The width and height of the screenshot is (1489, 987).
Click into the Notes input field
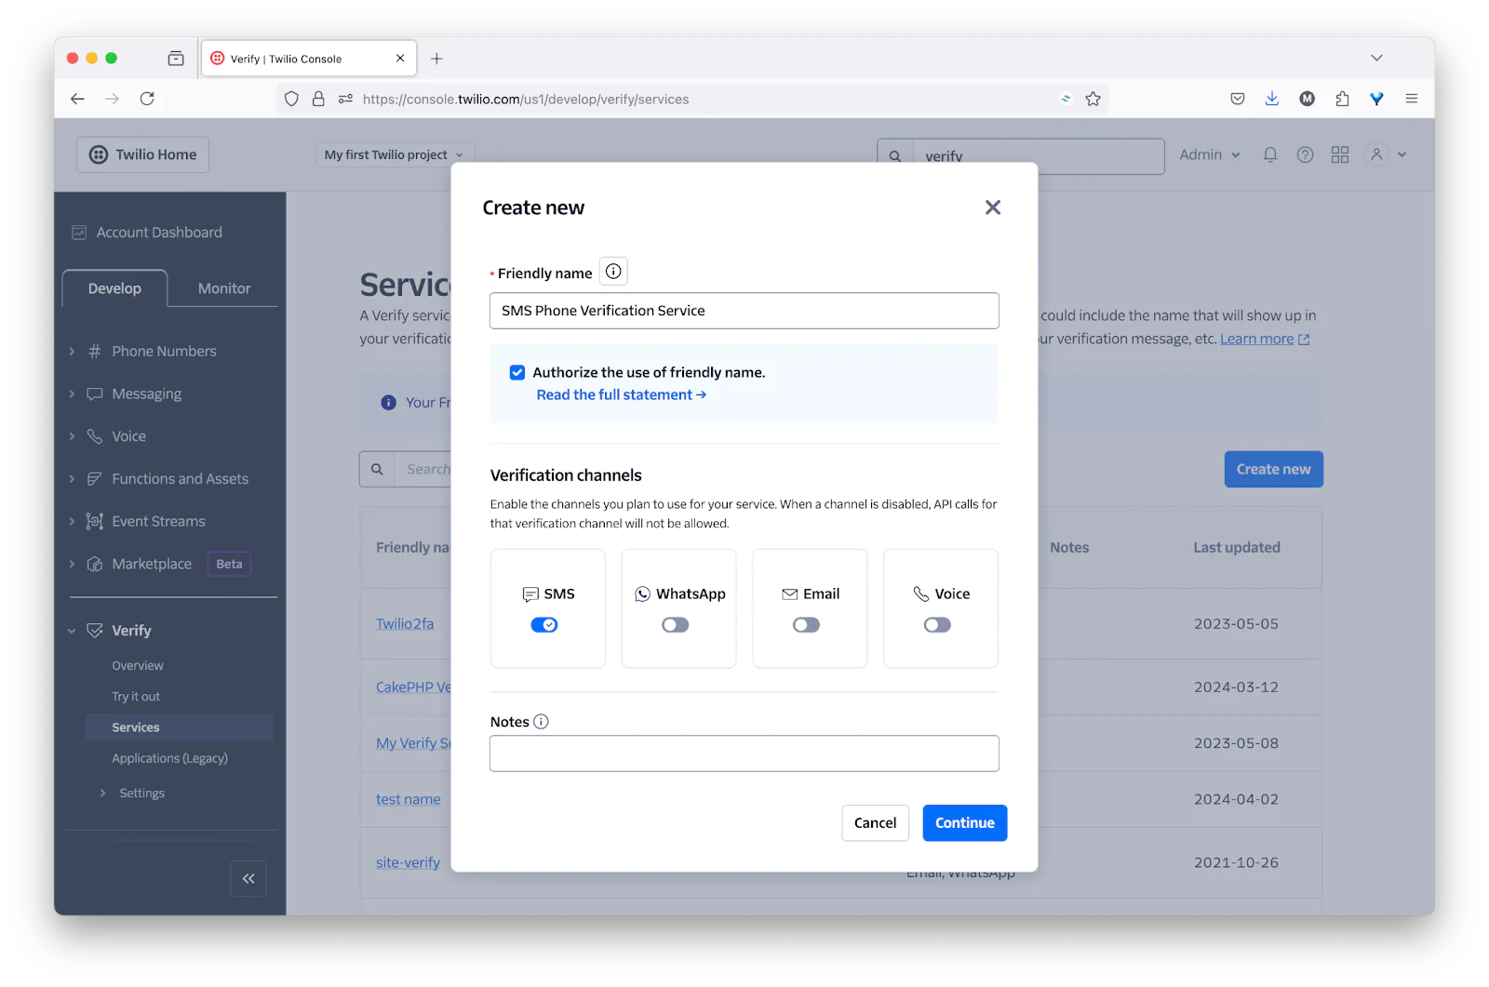pos(744,754)
